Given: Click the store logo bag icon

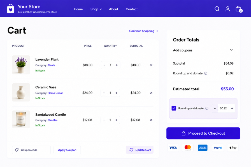Looking at the screenshot, I should tap(11, 8).
